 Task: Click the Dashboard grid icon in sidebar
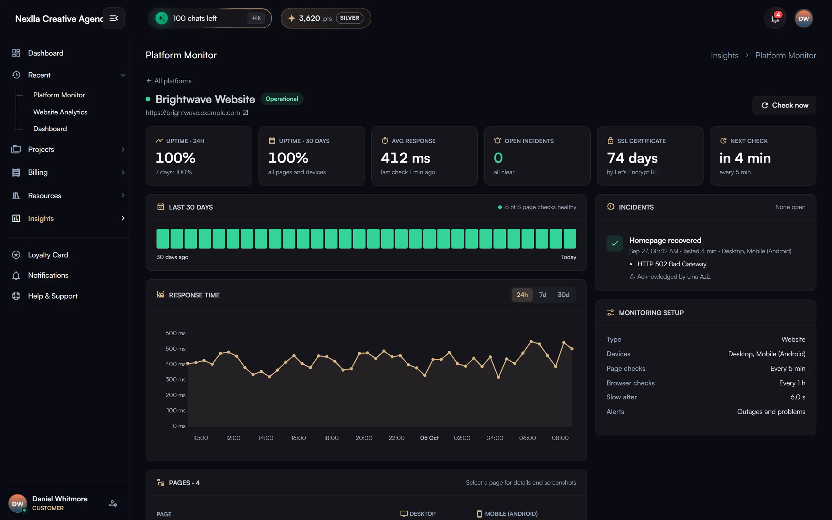pos(16,53)
